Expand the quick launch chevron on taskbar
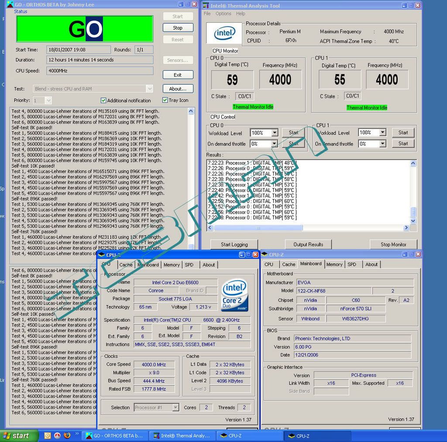This screenshot has width=447, height=442. click(77, 434)
